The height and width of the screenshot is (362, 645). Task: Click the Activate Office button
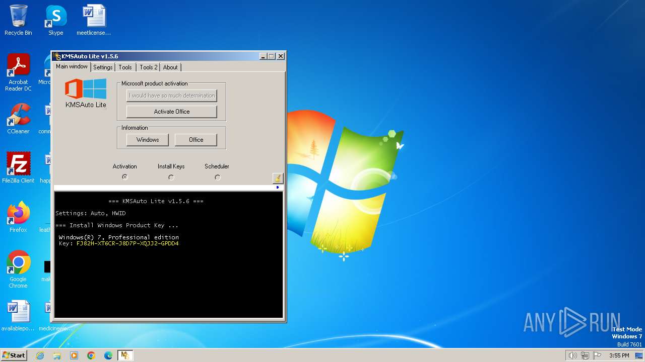(172, 112)
